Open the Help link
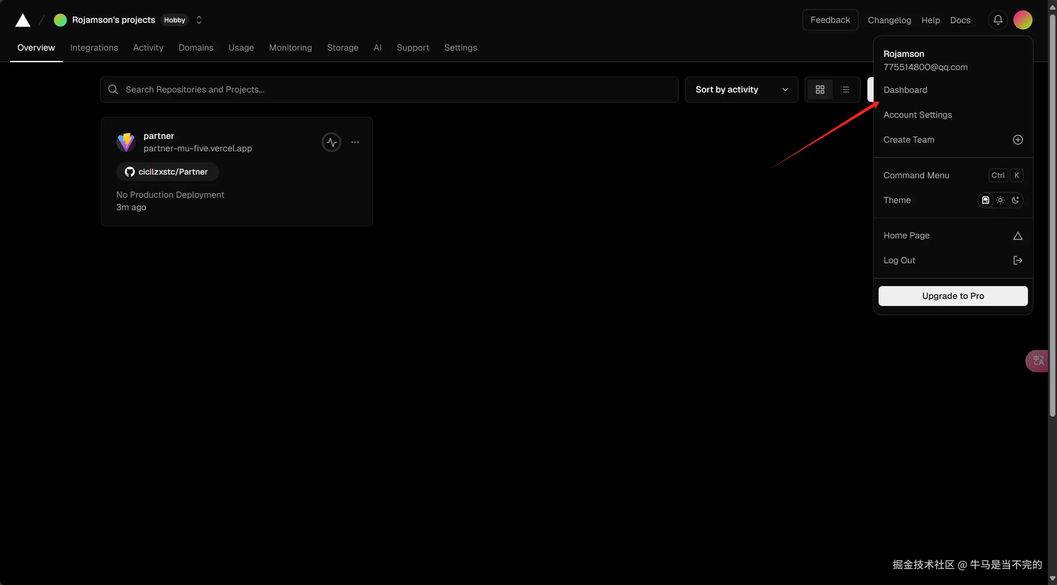Screen dimensions: 1057x585 (930, 20)
